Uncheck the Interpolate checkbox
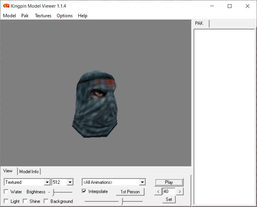The width and height of the screenshot is (257, 207). coord(84,191)
